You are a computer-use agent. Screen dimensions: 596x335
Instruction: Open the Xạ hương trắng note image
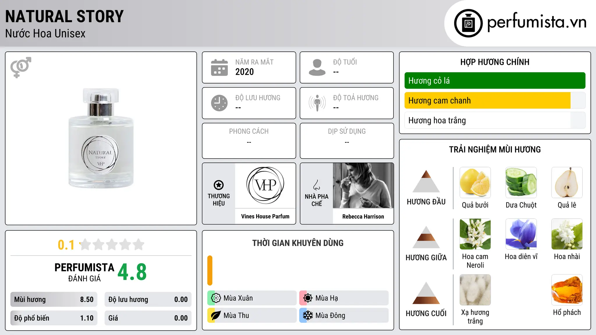pyautogui.click(x=475, y=290)
